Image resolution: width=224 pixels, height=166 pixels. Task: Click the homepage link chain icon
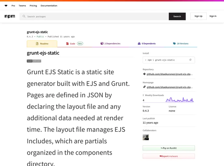click(144, 87)
